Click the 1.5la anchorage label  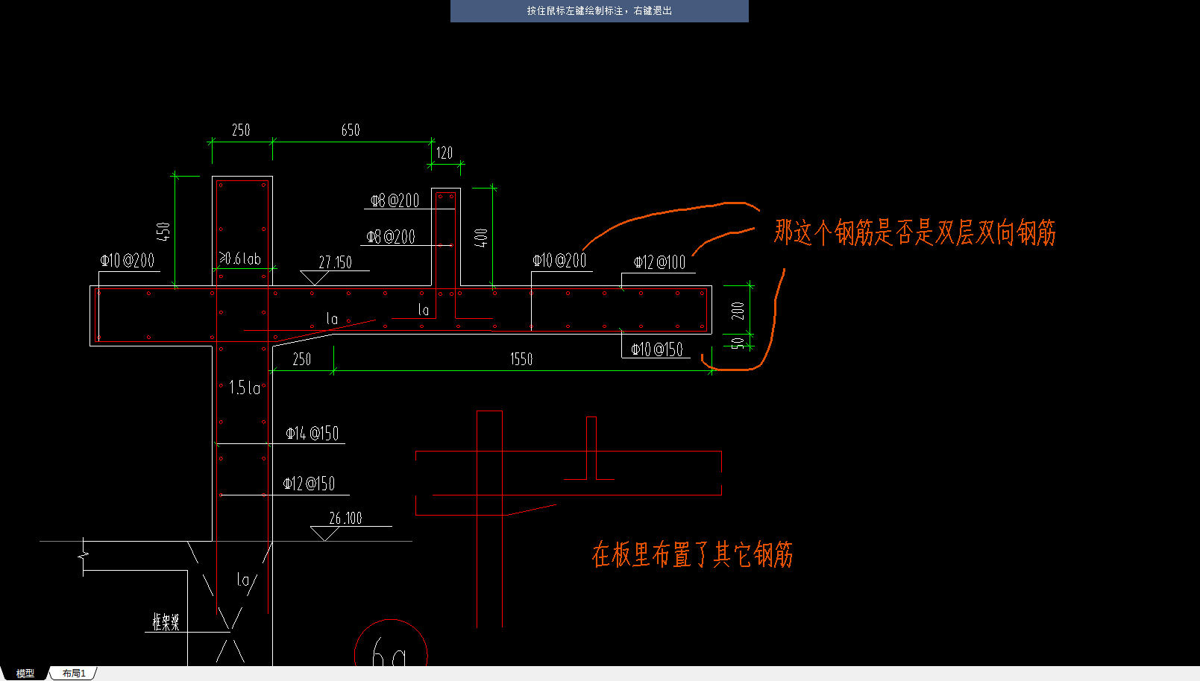click(245, 387)
